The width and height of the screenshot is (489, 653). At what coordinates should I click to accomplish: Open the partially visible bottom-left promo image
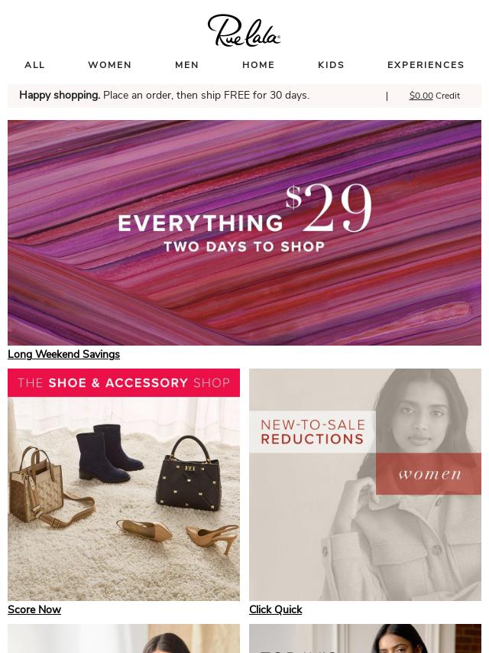(124, 638)
